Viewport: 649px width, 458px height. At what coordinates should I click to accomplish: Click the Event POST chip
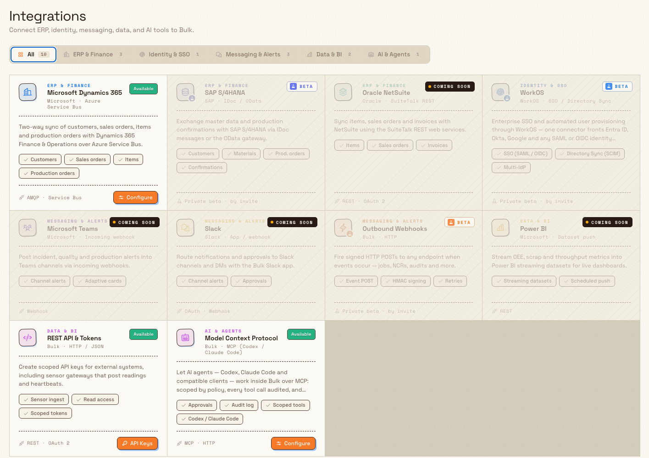click(356, 281)
